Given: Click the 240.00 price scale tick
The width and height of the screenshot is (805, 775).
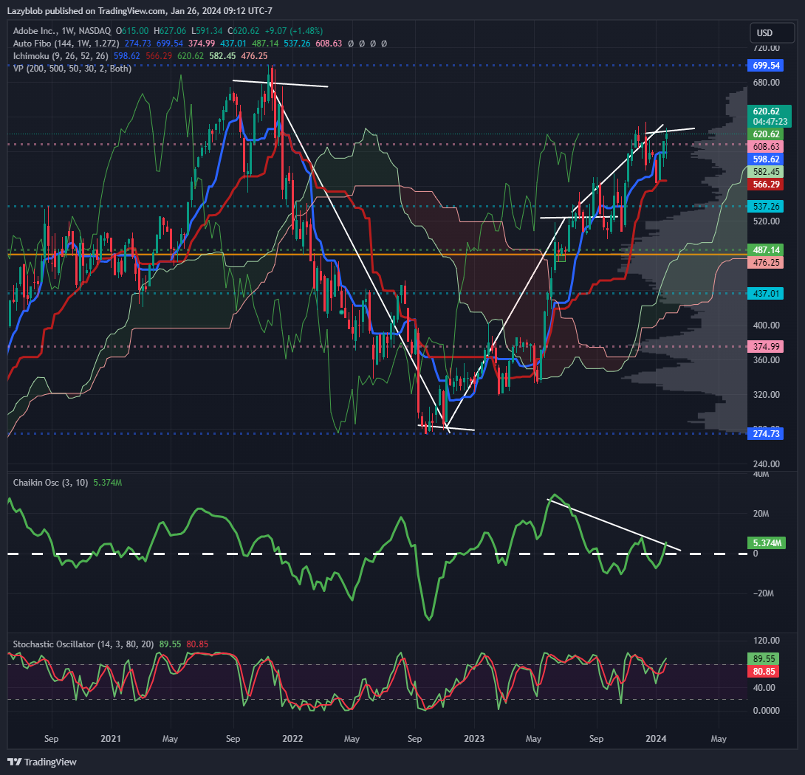Looking at the screenshot, I should tap(766, 464).
